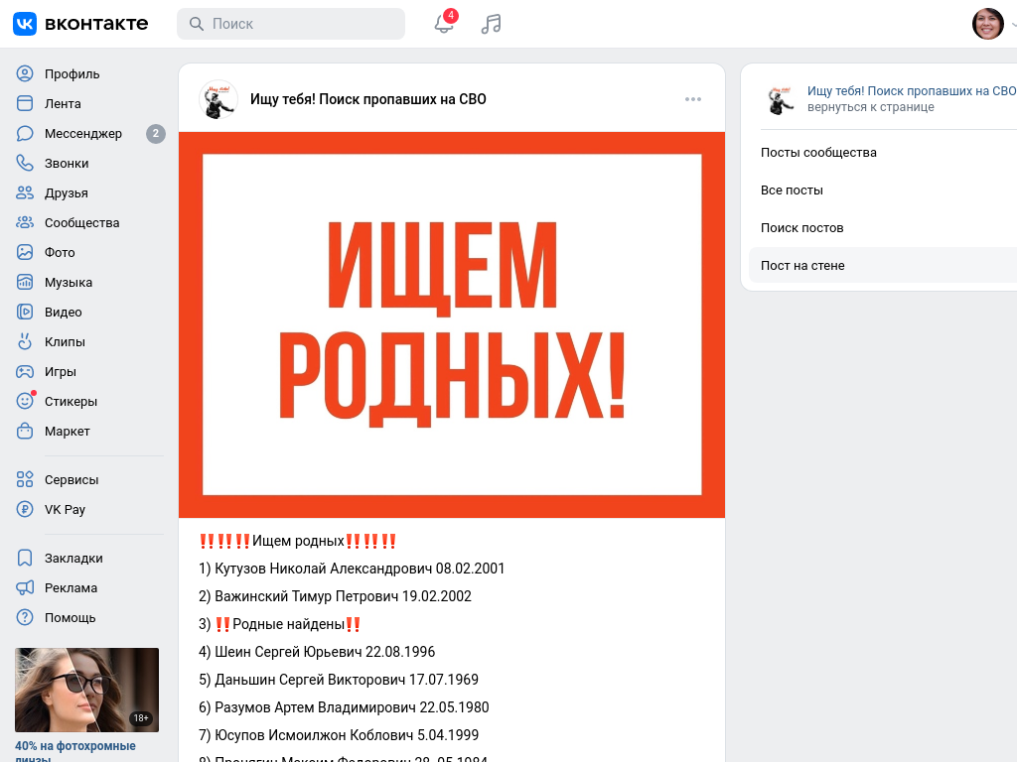Open Stickers (Стикеры) section
Viewport: 1017px width, 762px height.
(x=70, y=401)
